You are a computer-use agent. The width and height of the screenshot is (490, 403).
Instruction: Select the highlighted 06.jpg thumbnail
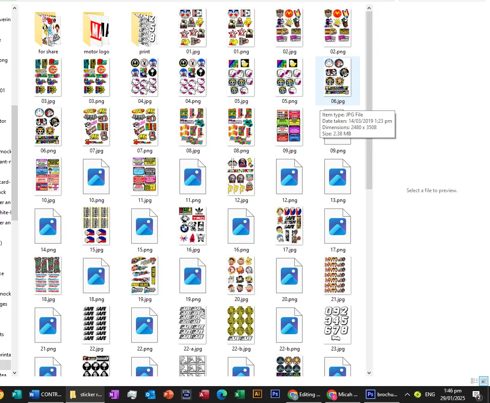338,77
